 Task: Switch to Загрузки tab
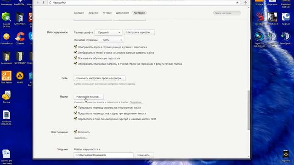[93, 13]
